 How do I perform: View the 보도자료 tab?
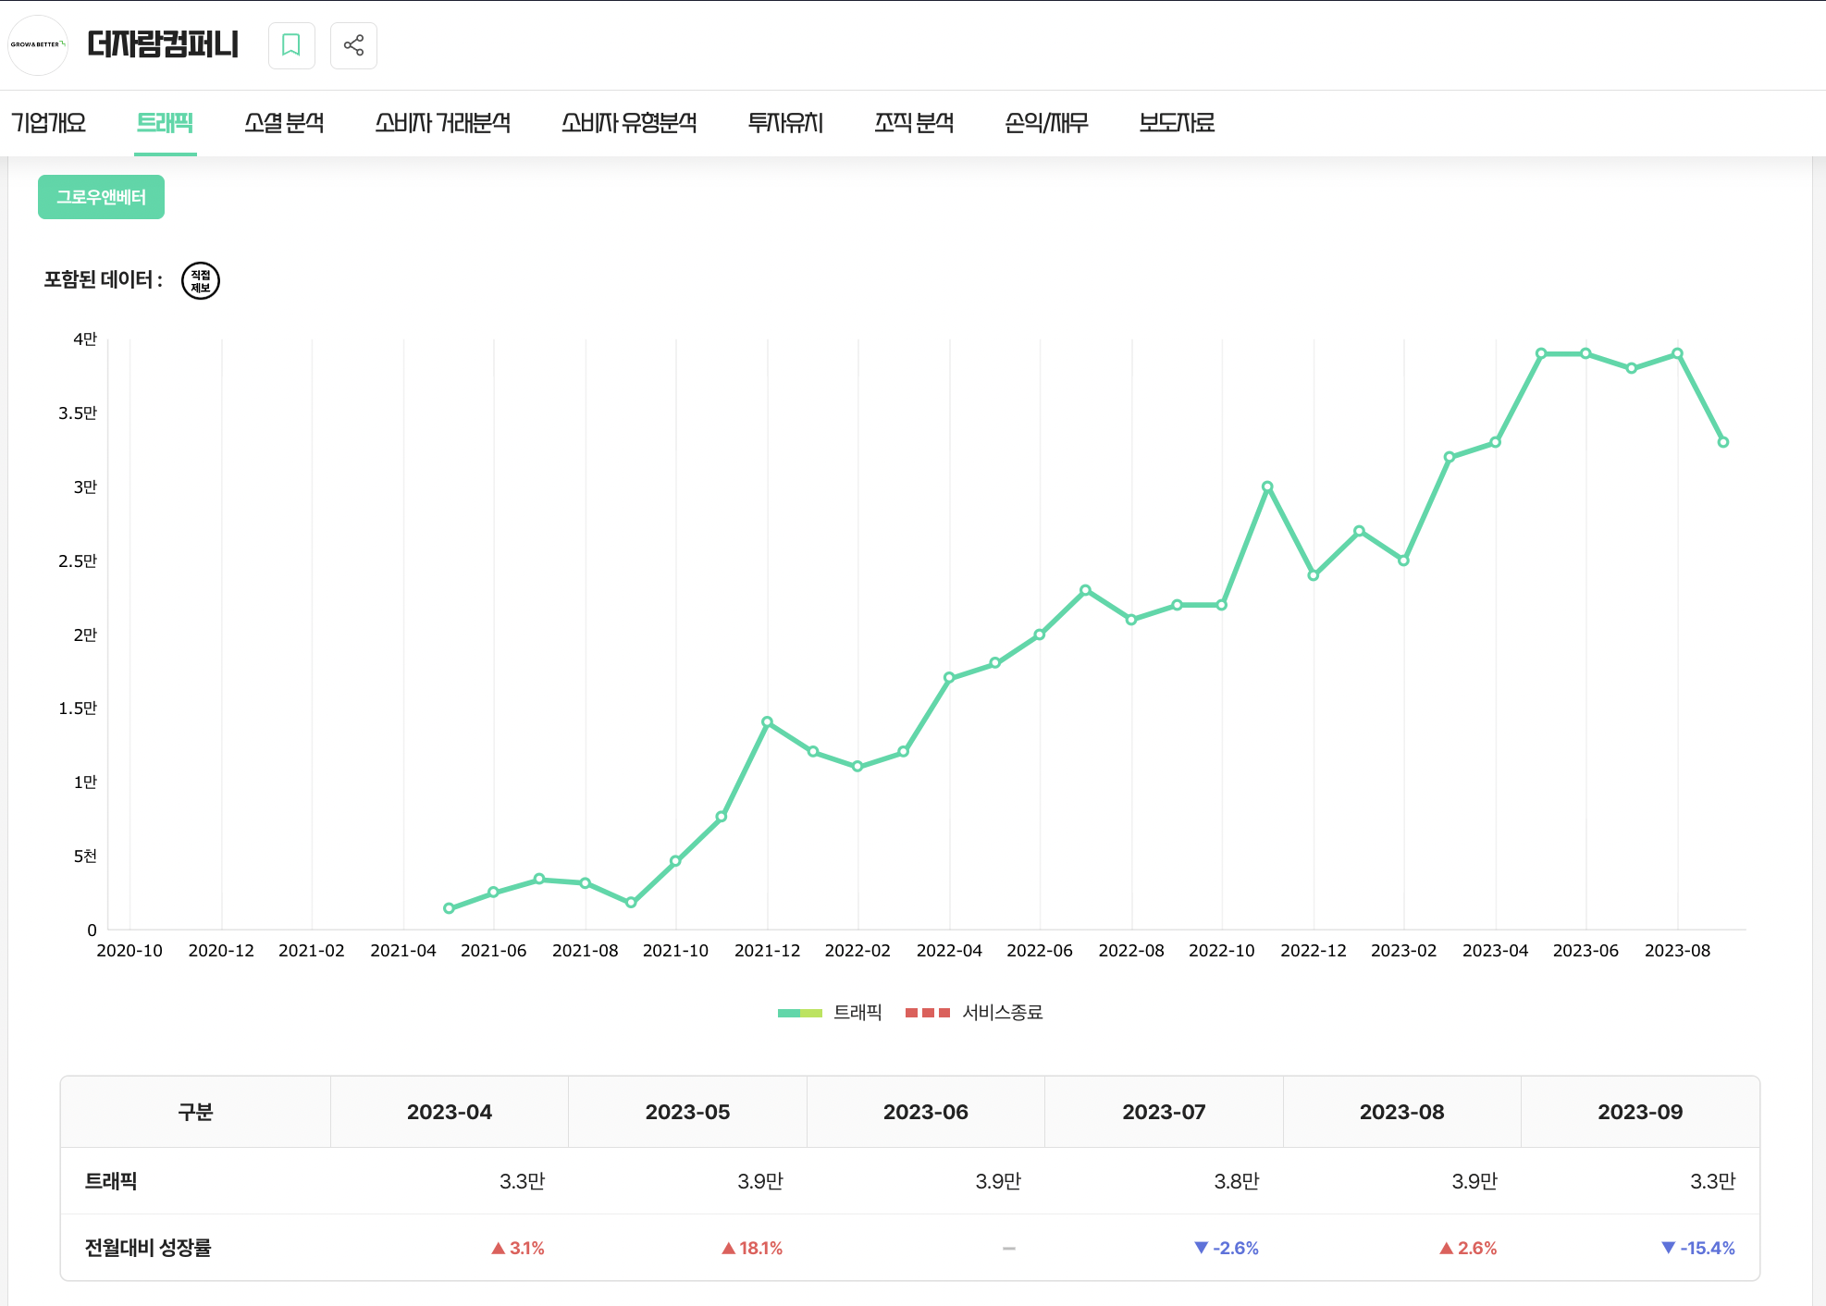tap(1177, 122)
